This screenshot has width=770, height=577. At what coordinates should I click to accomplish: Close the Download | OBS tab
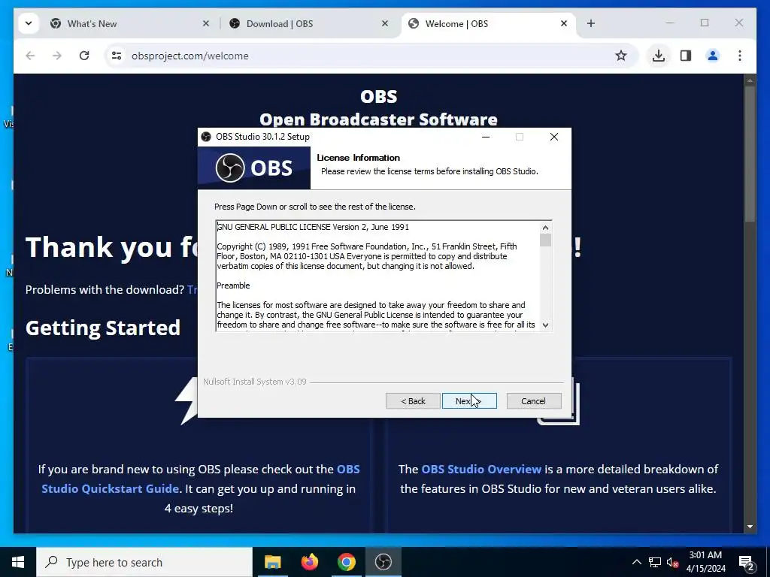384,23
